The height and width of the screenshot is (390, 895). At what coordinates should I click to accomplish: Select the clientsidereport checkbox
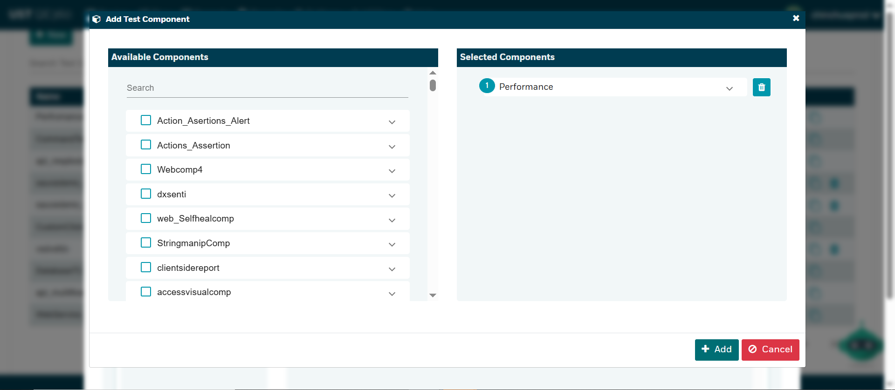(146, 267)
